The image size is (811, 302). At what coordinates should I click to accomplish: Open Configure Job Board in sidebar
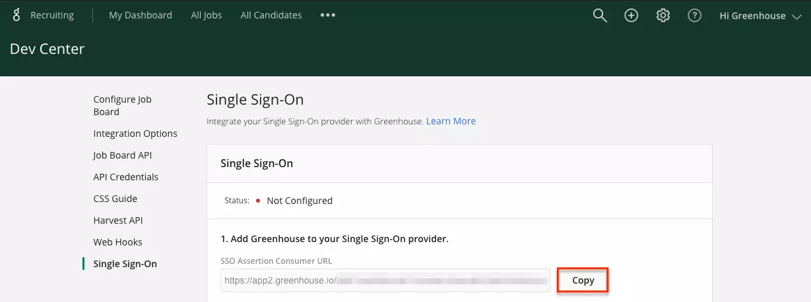coord(123,105)
